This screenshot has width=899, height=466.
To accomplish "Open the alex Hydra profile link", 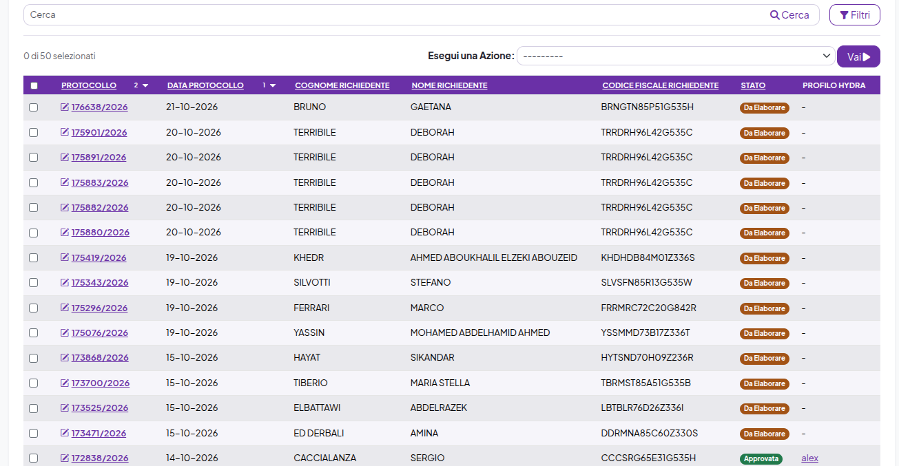I will click(x=809, y=458).
